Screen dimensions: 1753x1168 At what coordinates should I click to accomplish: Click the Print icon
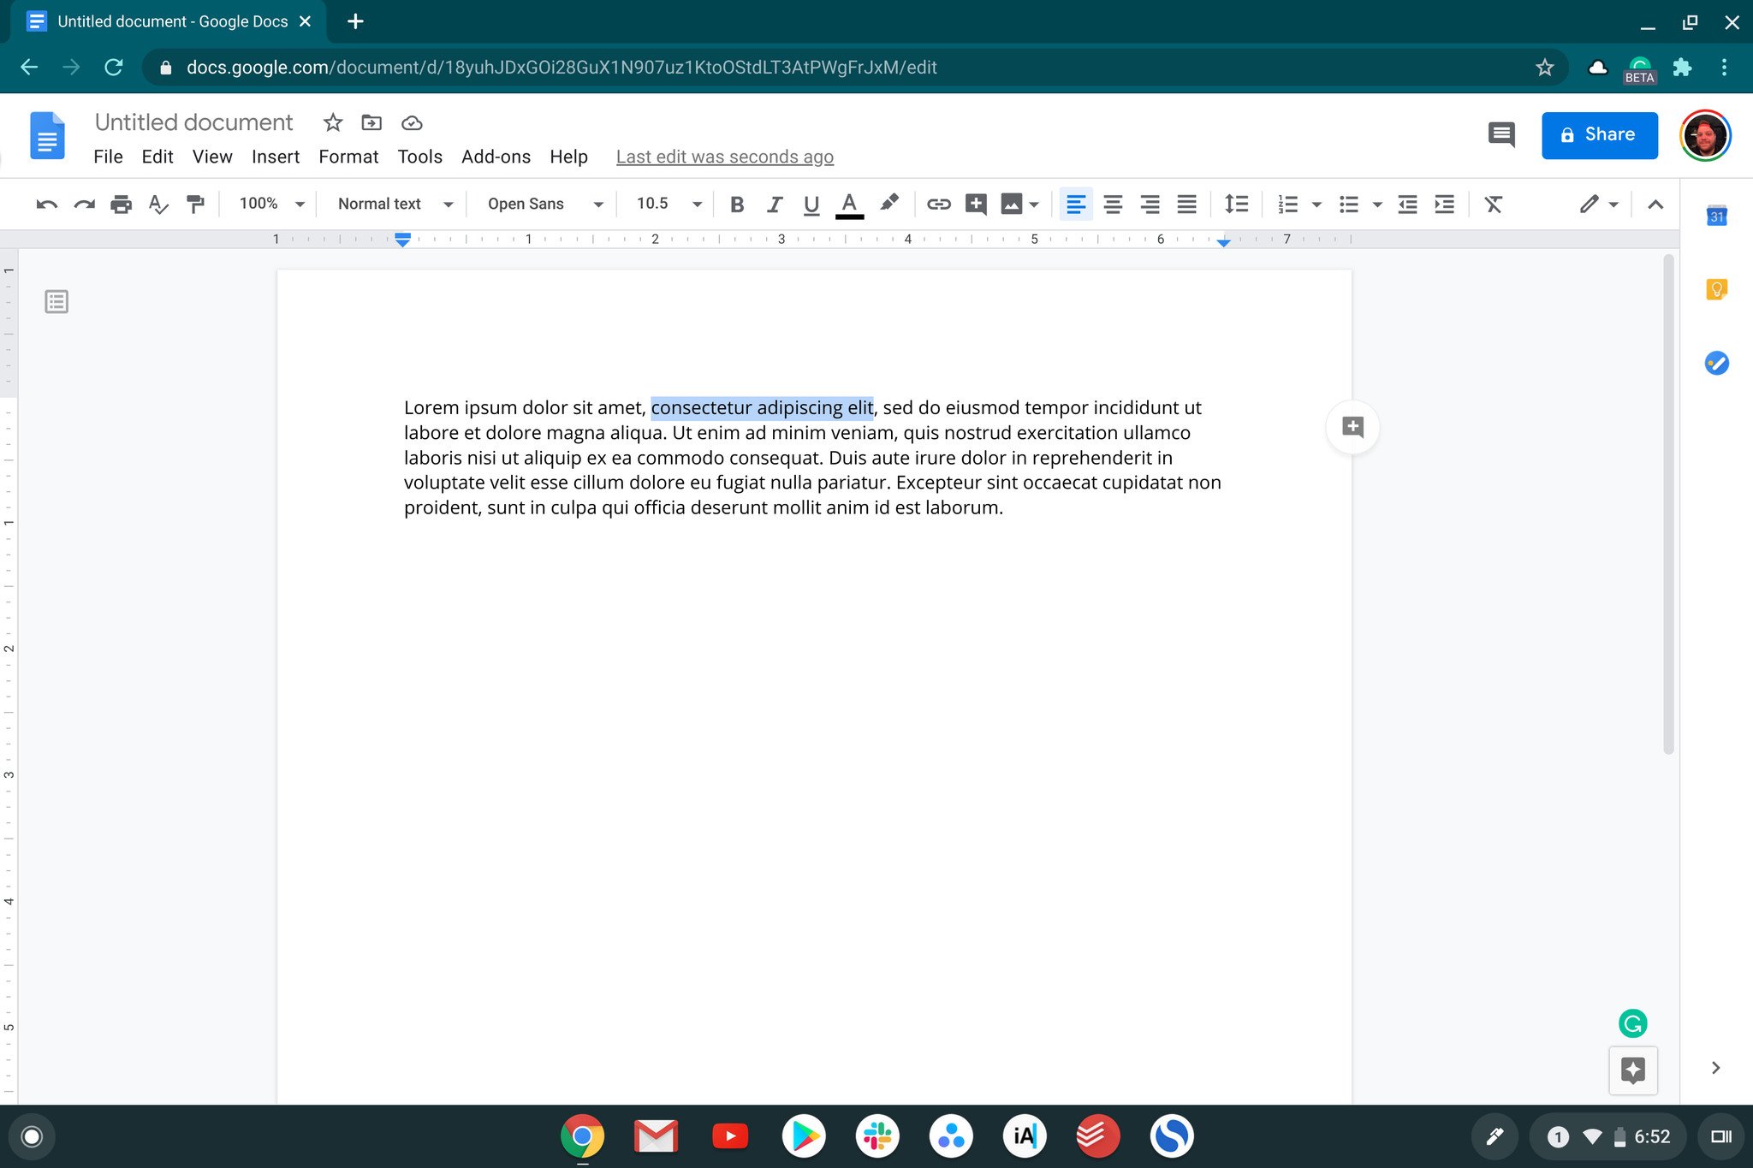[121, 204]
